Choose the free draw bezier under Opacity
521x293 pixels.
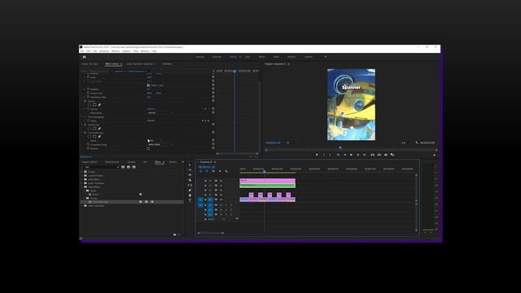[99, 105]
